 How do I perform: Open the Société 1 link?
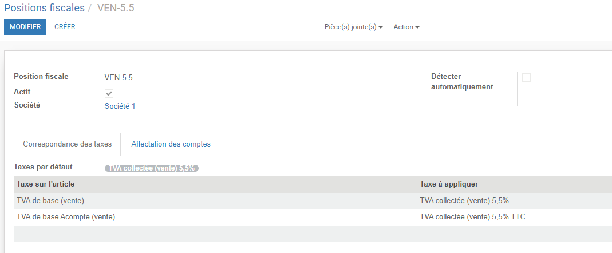(120, 106)
